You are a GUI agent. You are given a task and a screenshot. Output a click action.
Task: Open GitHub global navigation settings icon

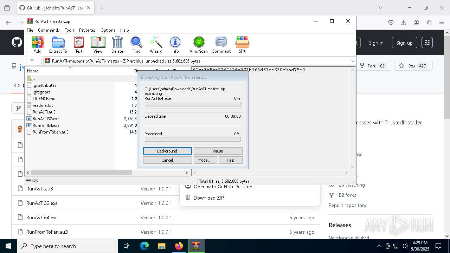click(x=427, y=43)
